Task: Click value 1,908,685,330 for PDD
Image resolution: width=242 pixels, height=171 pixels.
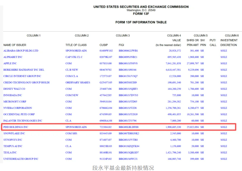Action: tap(173, 127)
